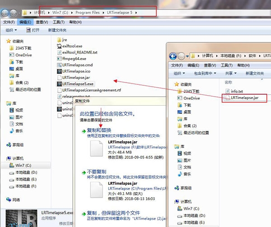Open 组织 dropdown in the Program Files window
This screenshot has height=227, width=271.
click(x=11, y=30)
